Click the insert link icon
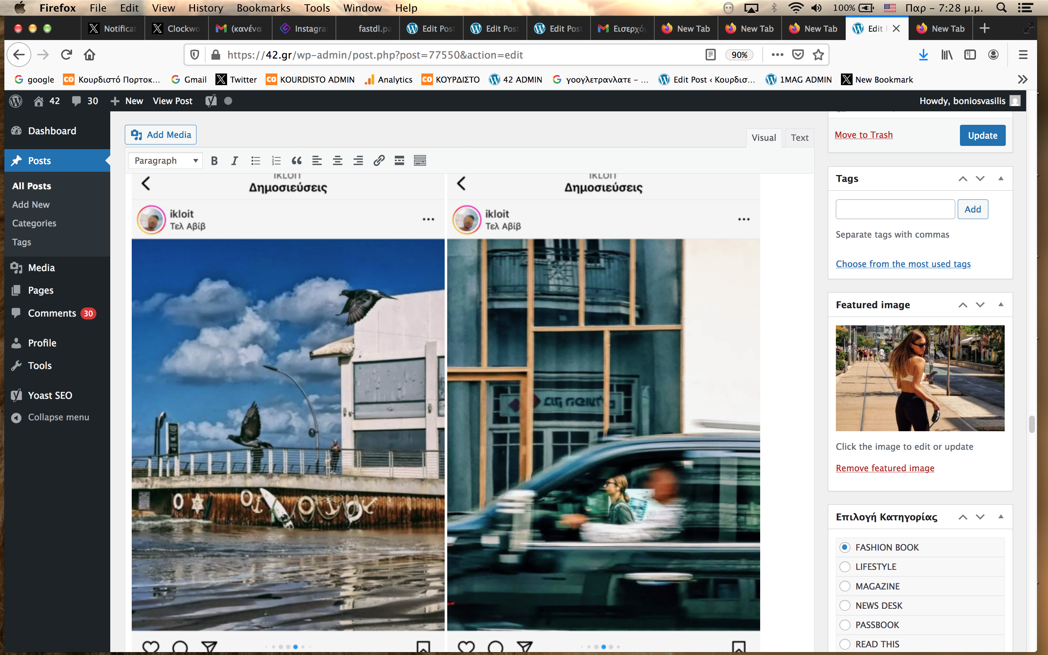Screen dimensions: 1048x655 [378, 161]
